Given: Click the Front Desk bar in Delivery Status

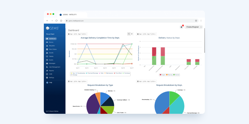Looking at the screenshot, I should click(189, 62).
